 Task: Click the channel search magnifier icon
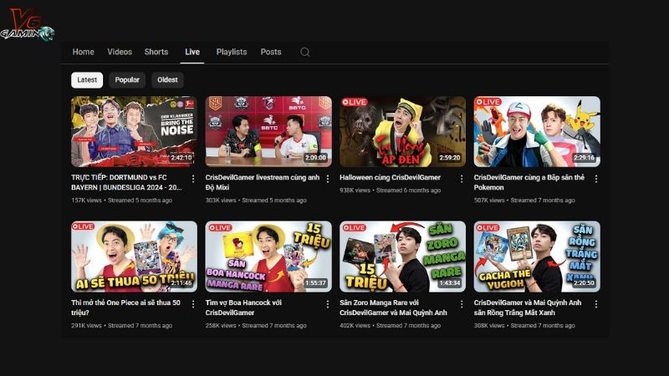point(304,52)
